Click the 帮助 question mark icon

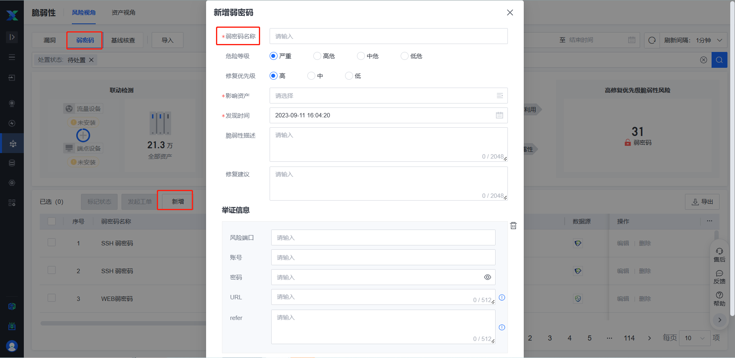coord(719,298)
